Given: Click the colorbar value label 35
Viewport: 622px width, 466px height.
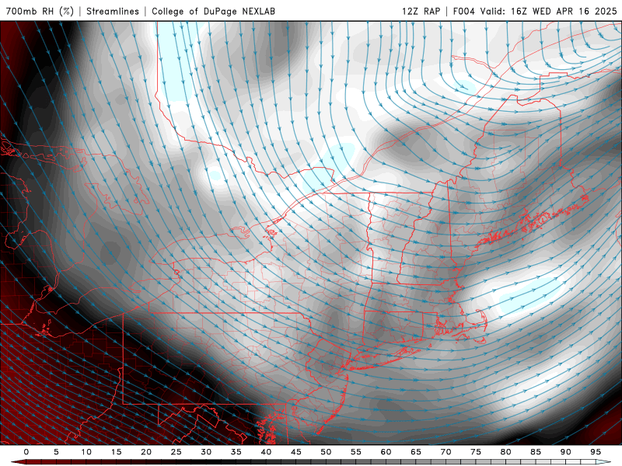Looking at the screenshot, I should pos(236,452).
